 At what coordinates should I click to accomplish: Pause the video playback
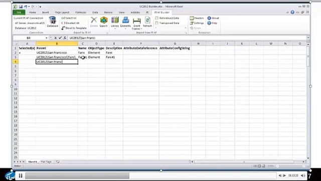[21, 175]
